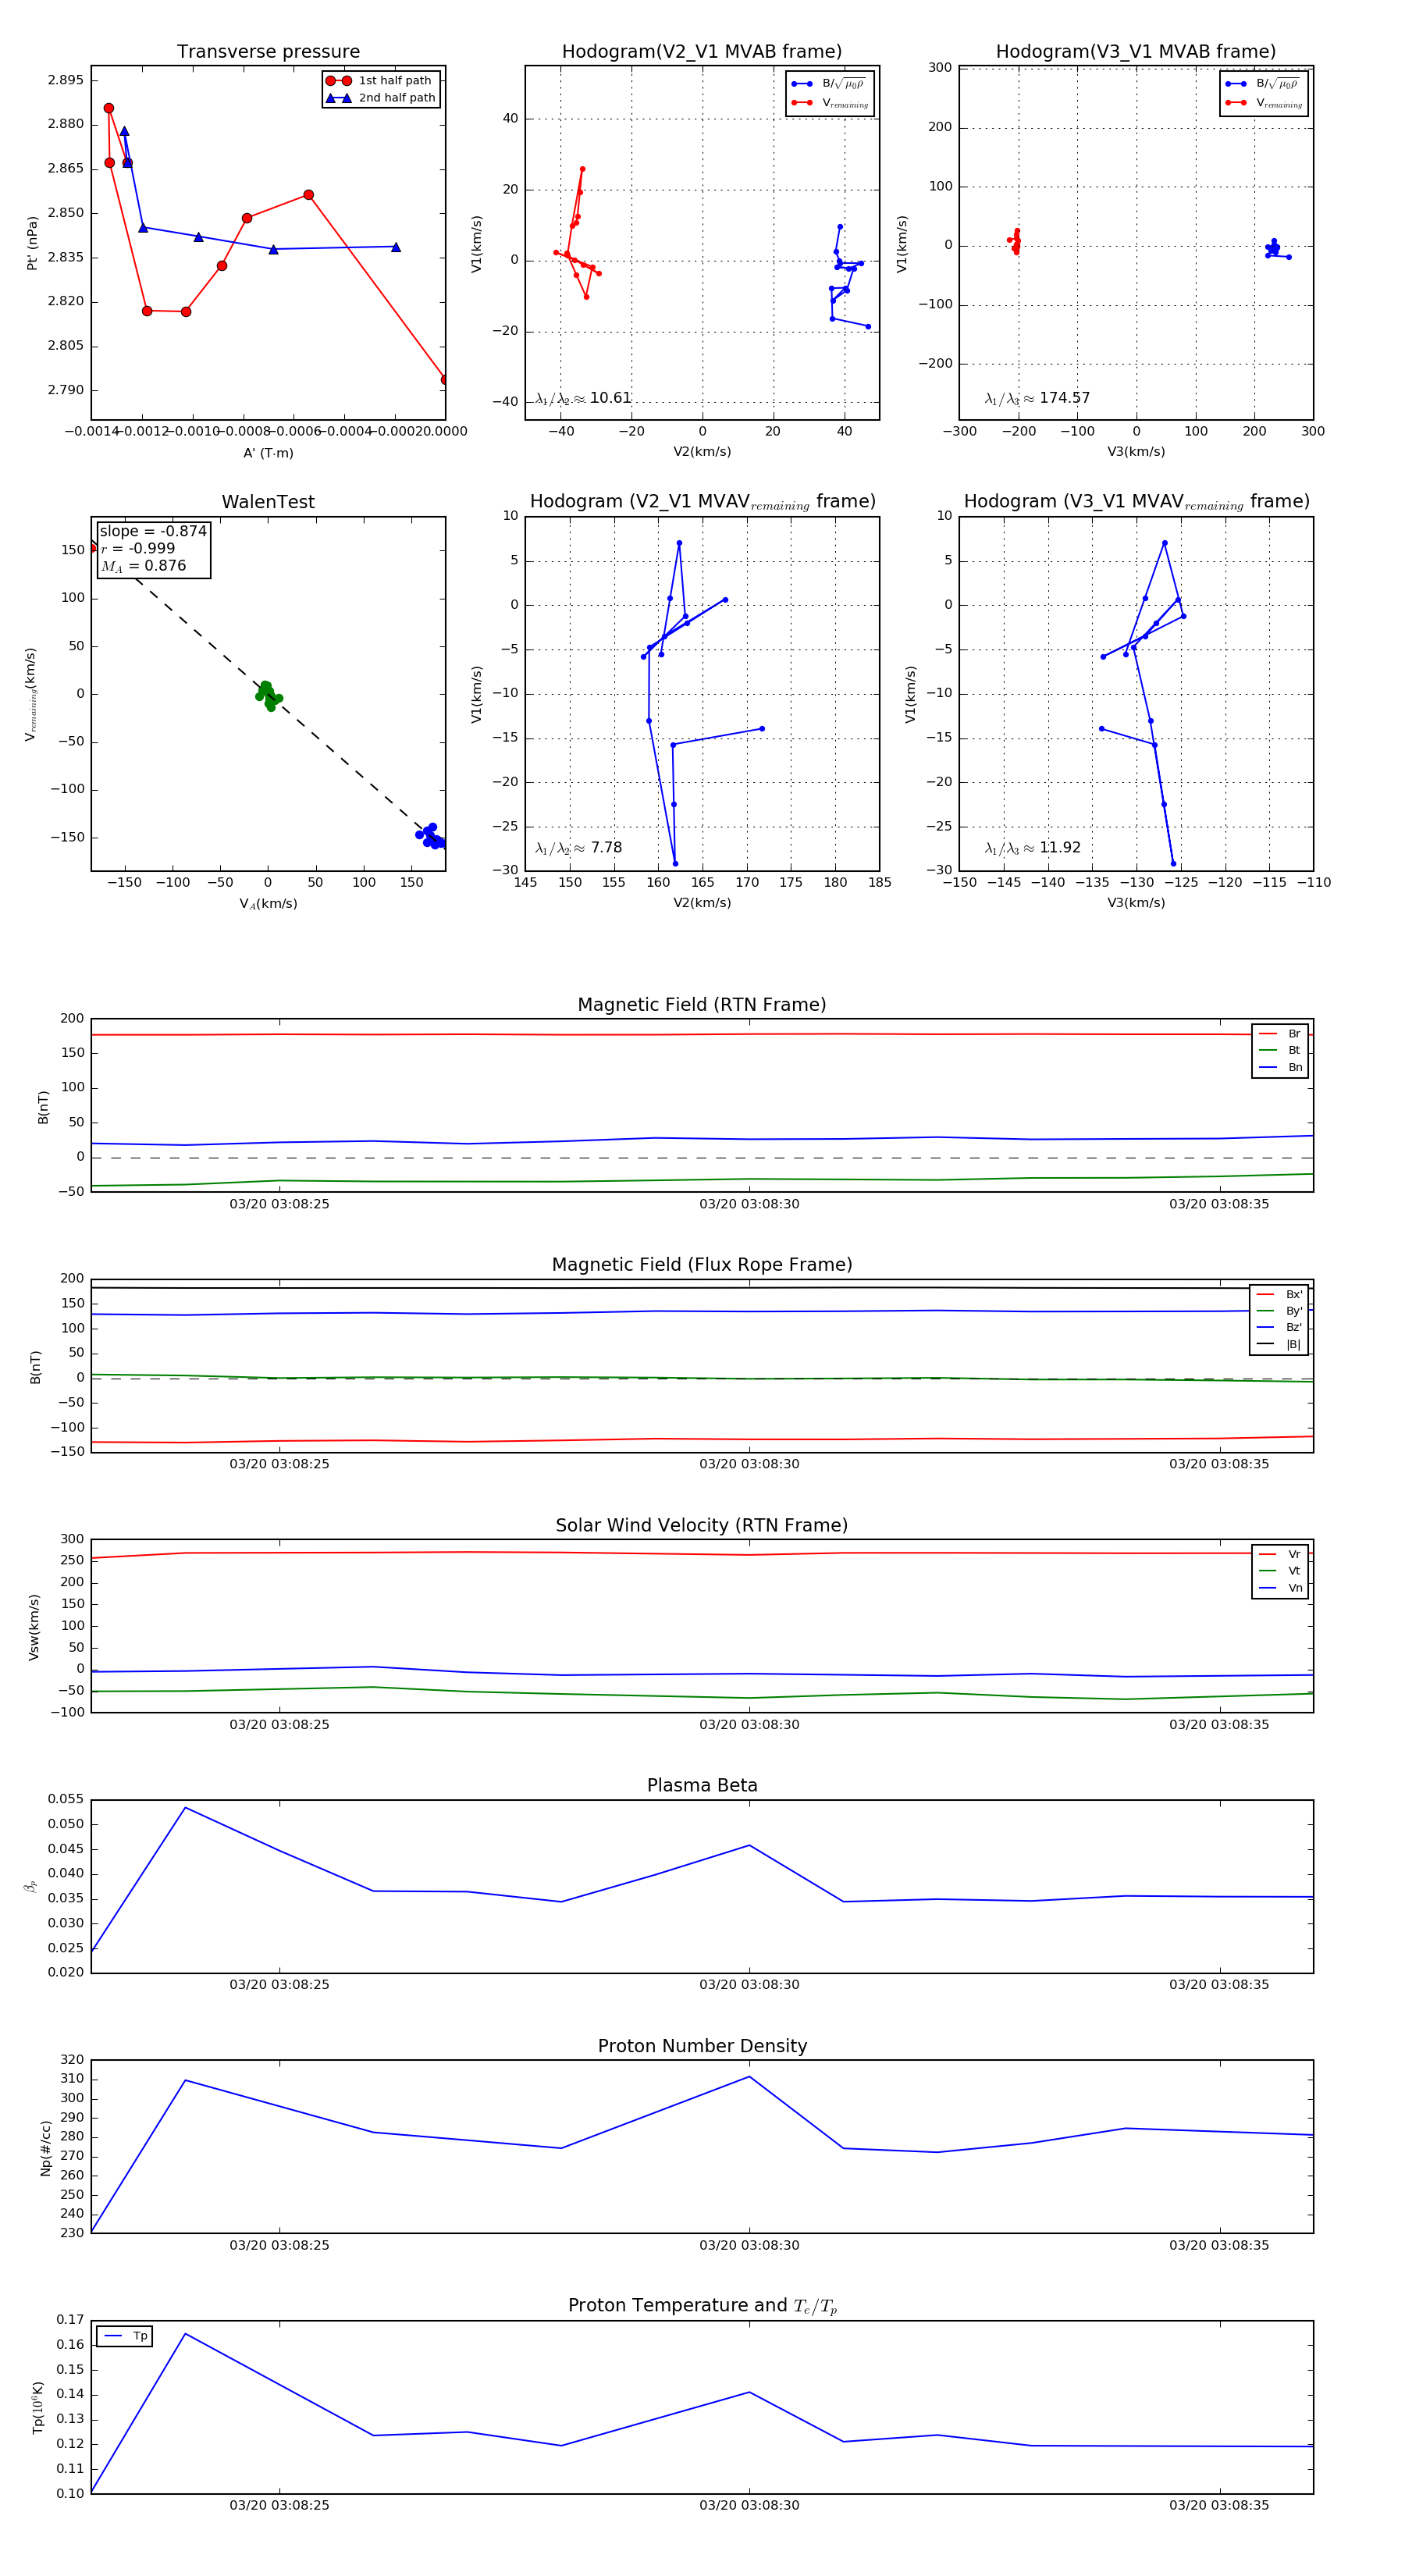
Task: Click the "A' (T·m)" x-axis label
Action: click(268, 453)
